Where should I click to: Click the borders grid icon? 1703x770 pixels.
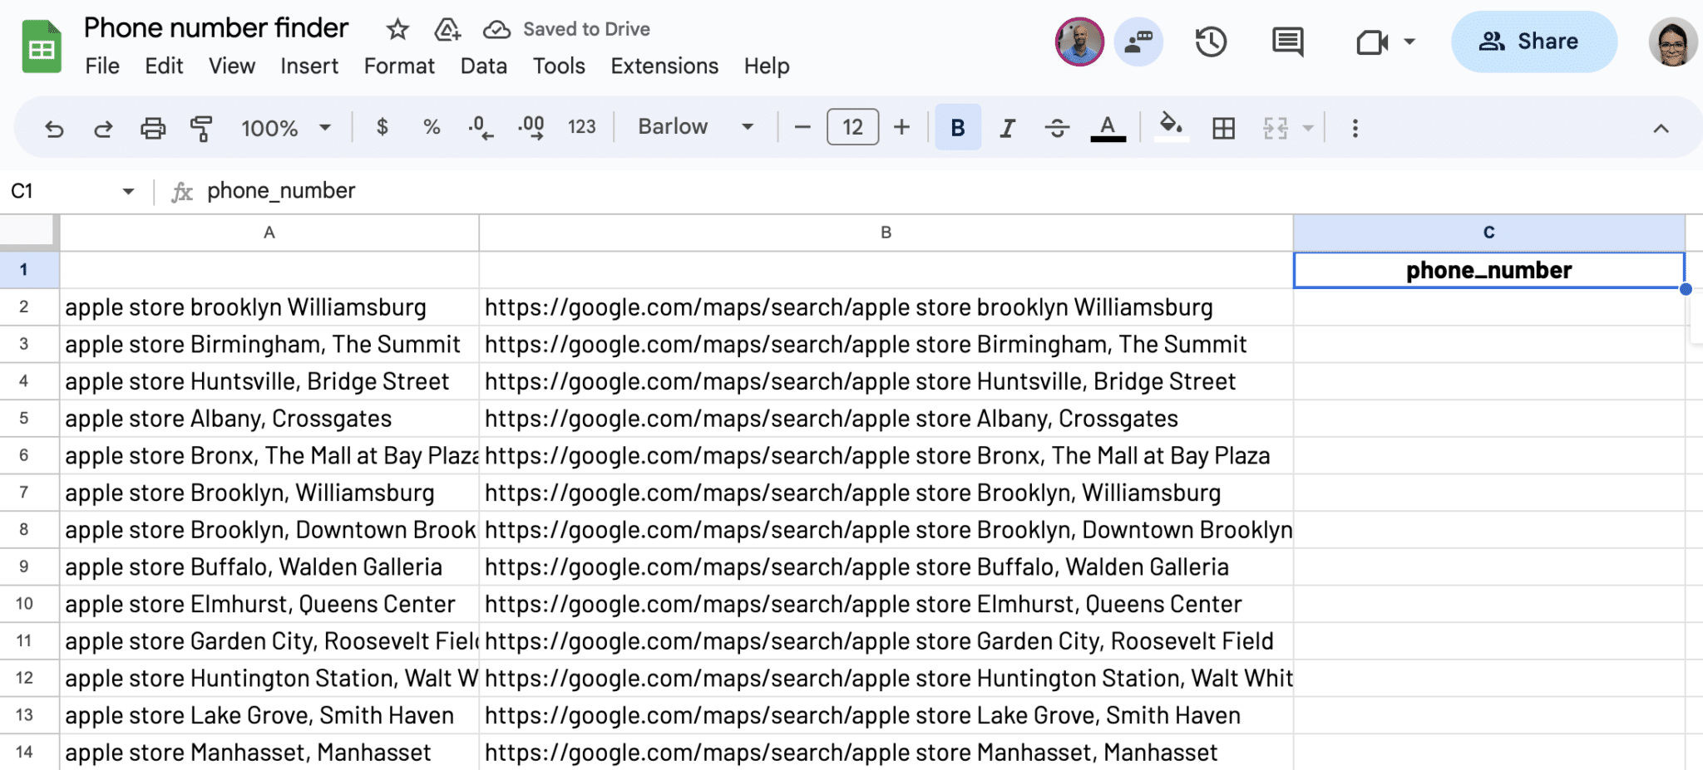pyautogui.click(x=1223, y=128)
